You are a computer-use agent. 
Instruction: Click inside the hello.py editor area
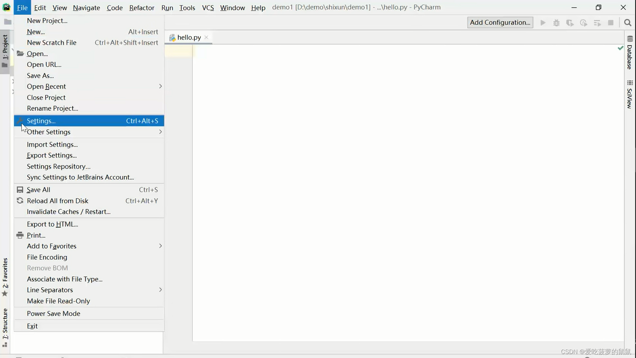[x=408, y=192]
